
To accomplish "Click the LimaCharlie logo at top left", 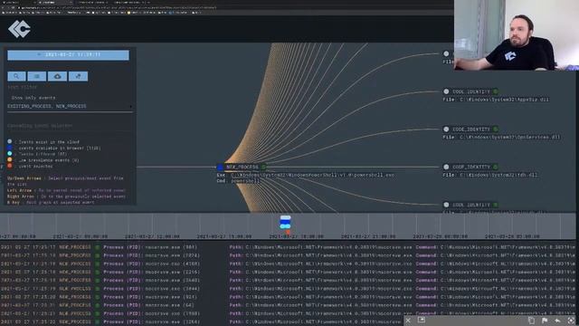I will point(19,29).
